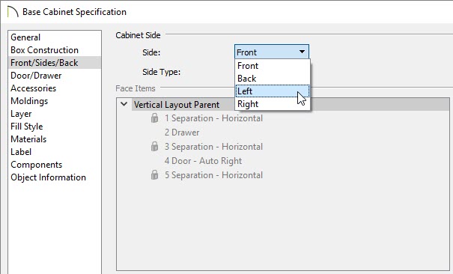Click lock icon of 5 Separation - Horizontal
The height and width of the screenshot is (274, 453).
coord(154,174)
